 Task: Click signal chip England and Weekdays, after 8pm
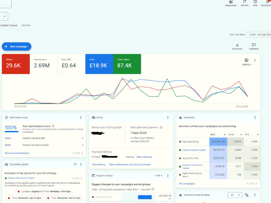pos(44,191)
